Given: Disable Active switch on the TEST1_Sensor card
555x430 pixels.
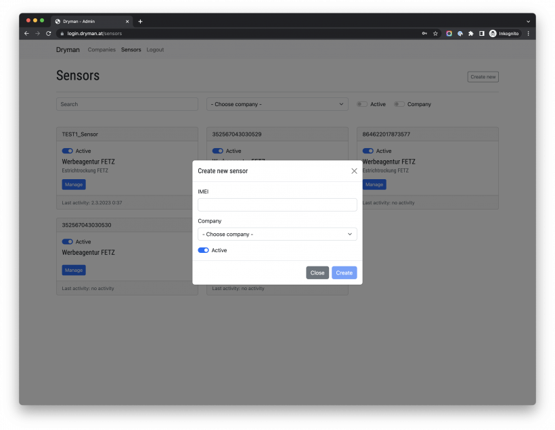Looking at the screenshot, I should [67, 151].
